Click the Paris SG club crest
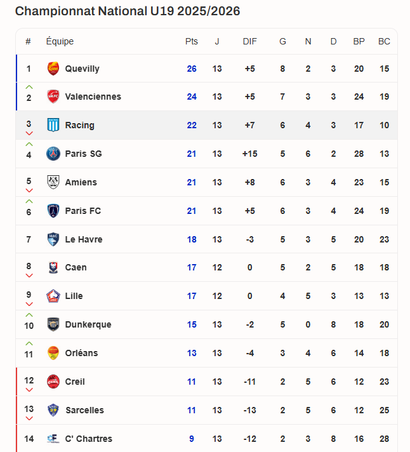The image size is (410, 452). tap(53, 154)
